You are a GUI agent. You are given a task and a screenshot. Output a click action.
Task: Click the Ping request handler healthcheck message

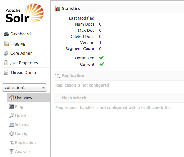pos(114,108)
